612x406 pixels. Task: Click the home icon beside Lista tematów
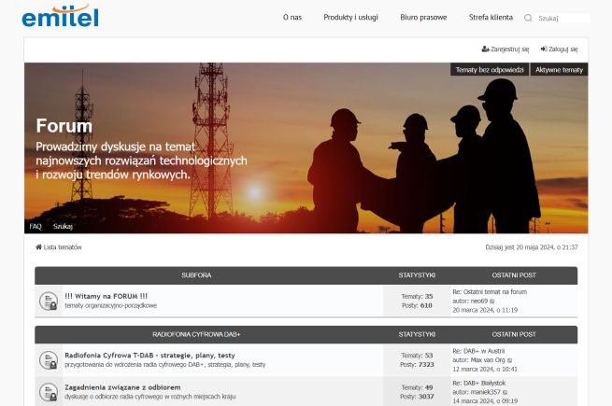tap(38, 247)
